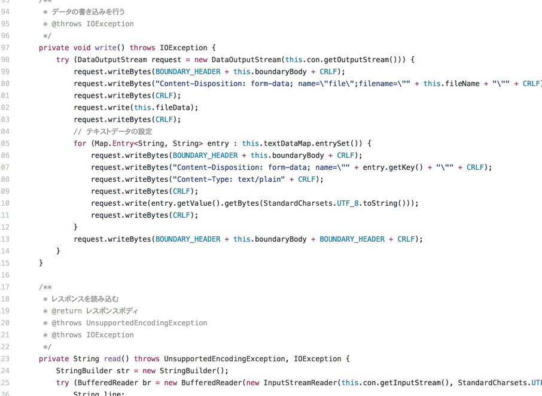Click "new DataOutputStream" constructor name

[x=246, y=60]
